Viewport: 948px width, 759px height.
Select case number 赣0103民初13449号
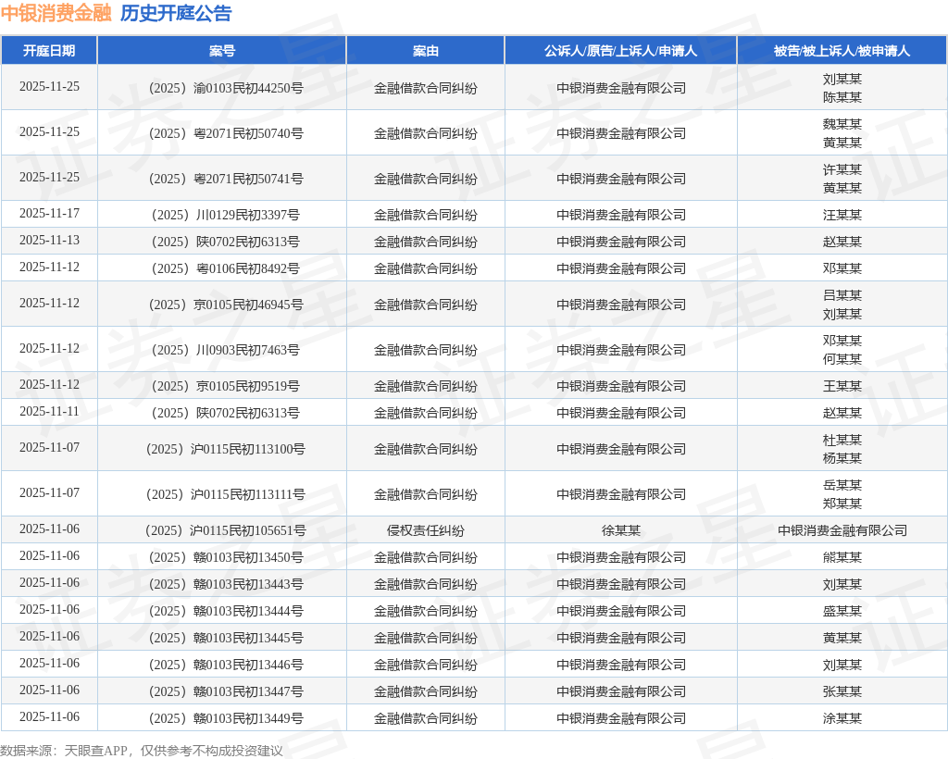click(226, 718)
